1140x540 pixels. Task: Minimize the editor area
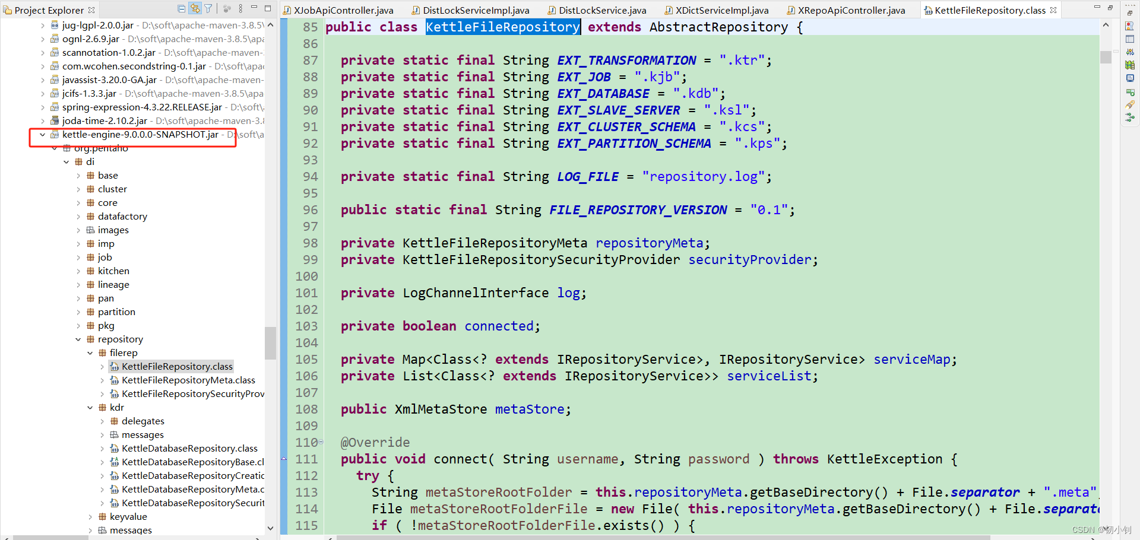pyautogui.click(x=1097, y=7)
